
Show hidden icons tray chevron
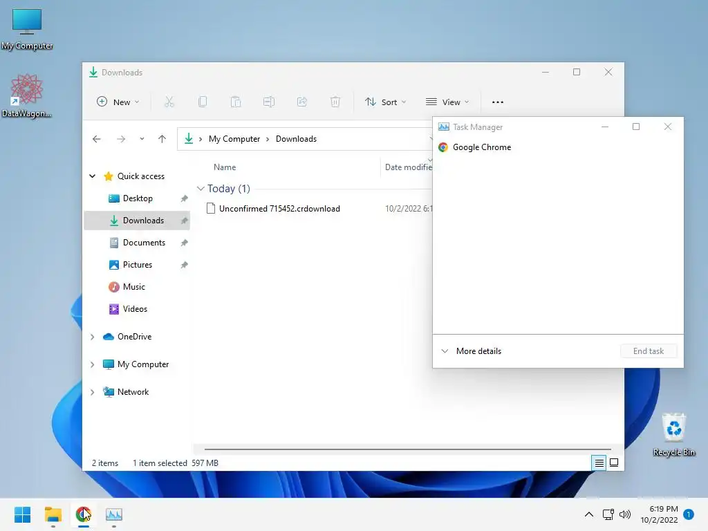coord(589,514)
